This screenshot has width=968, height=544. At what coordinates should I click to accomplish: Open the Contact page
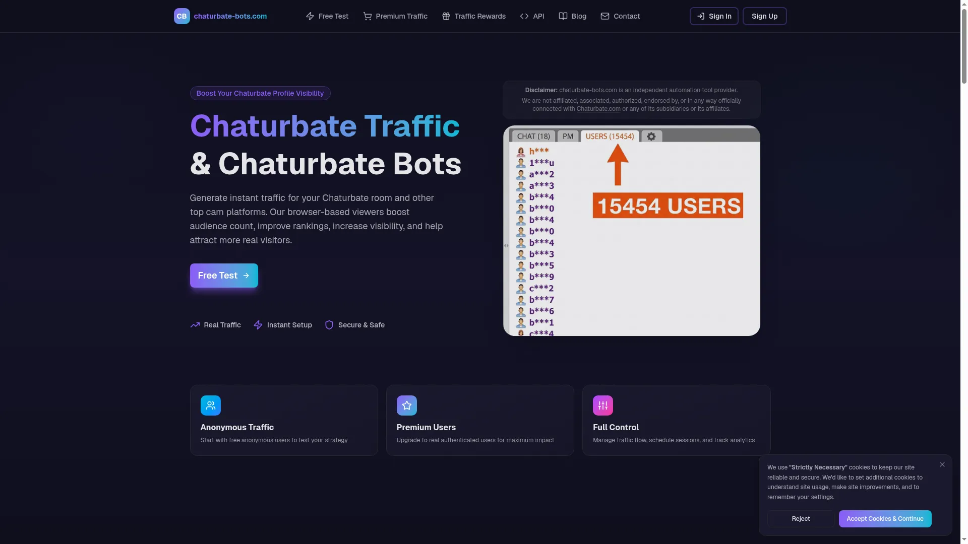click(x=620, y=16)
